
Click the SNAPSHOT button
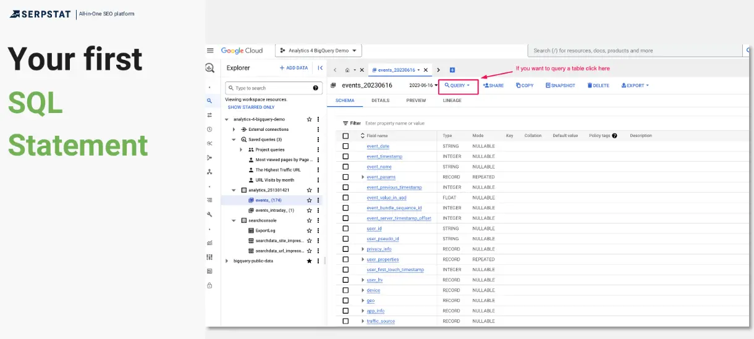tap(561, 85)
